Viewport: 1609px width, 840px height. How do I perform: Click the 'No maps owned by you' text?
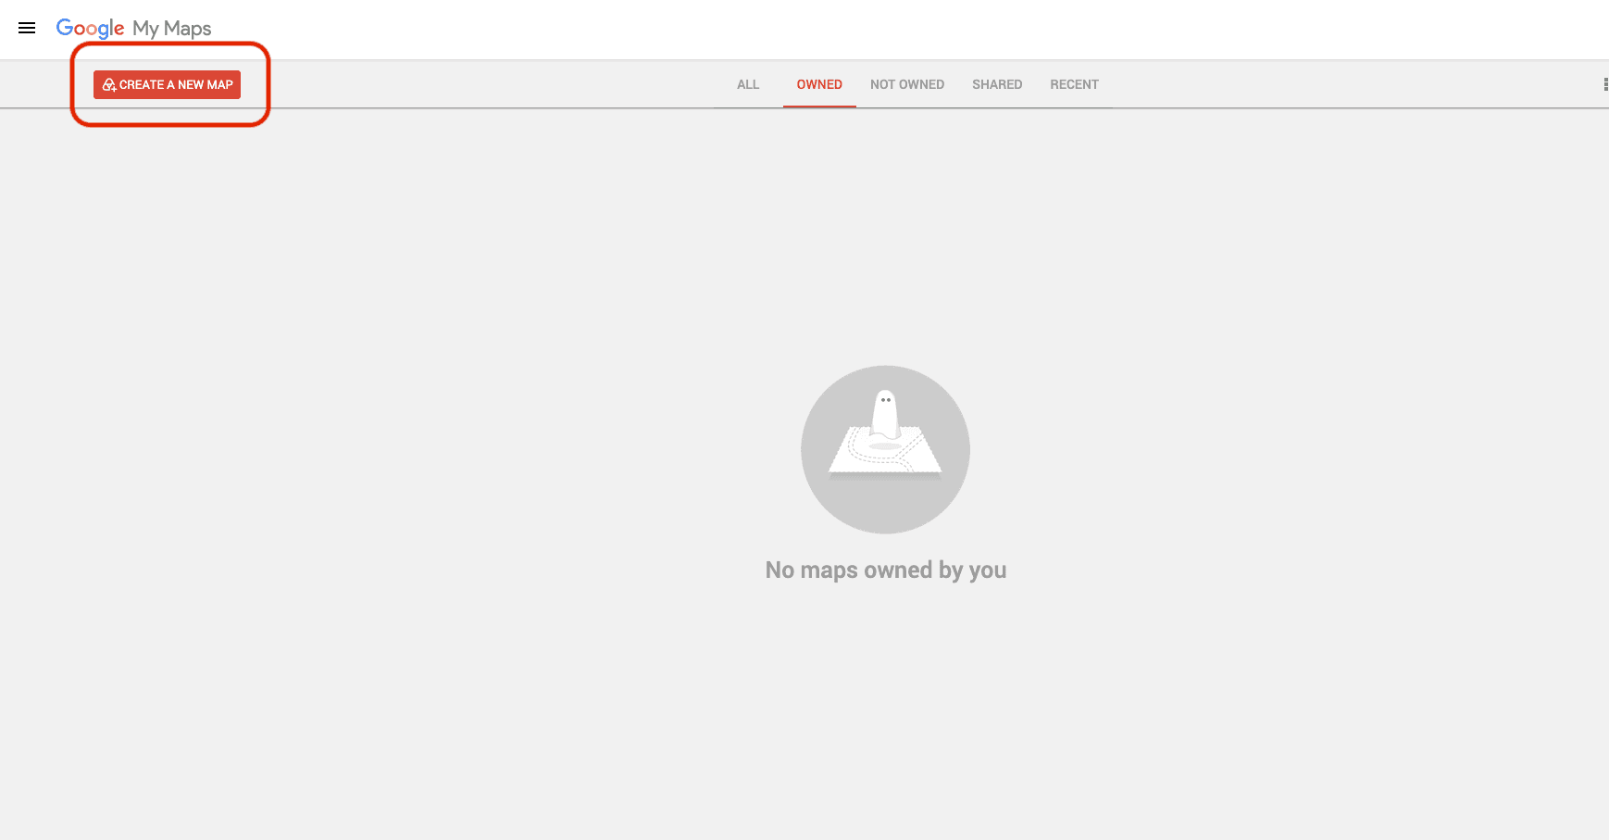[x=886, y=570]
